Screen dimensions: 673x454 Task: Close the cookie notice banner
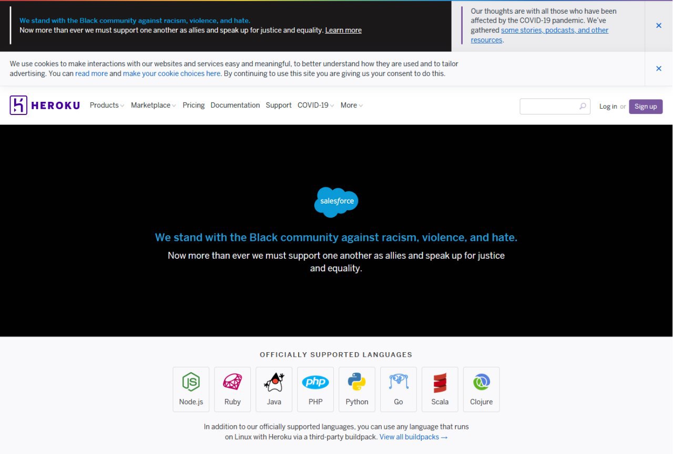(659, 68)
